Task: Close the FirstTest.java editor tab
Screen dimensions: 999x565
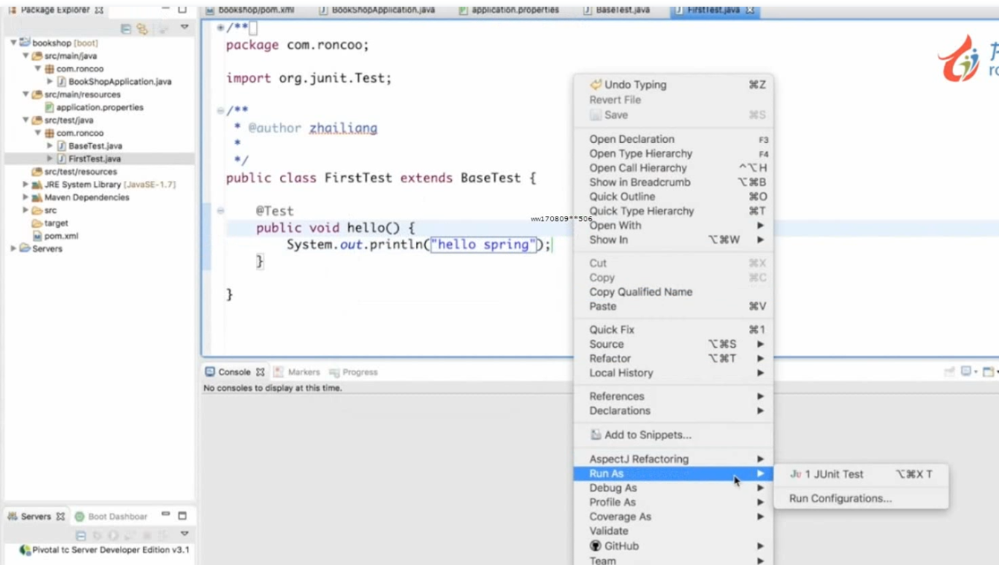Action: click(x=750, y=10)
